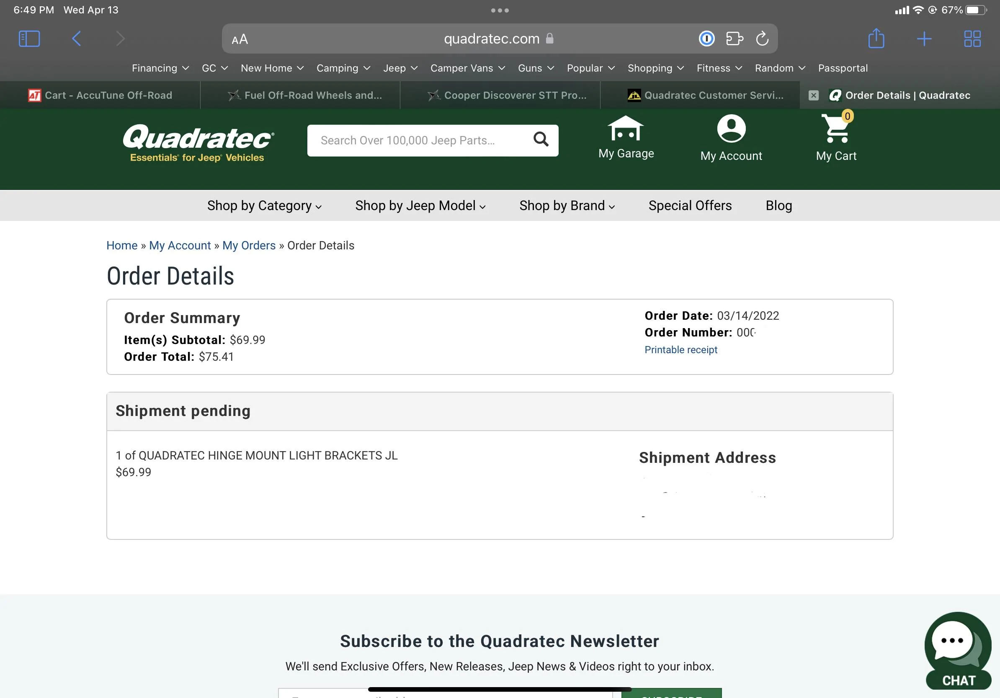This screenshot has width=1000, height=698.
Task: Show the Safari sidebar
Action: [x=29, y=39]
